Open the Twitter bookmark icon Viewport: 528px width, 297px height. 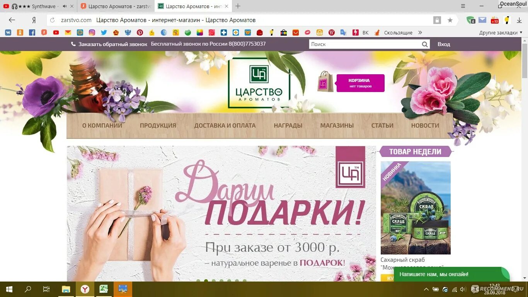click(104, 32)
